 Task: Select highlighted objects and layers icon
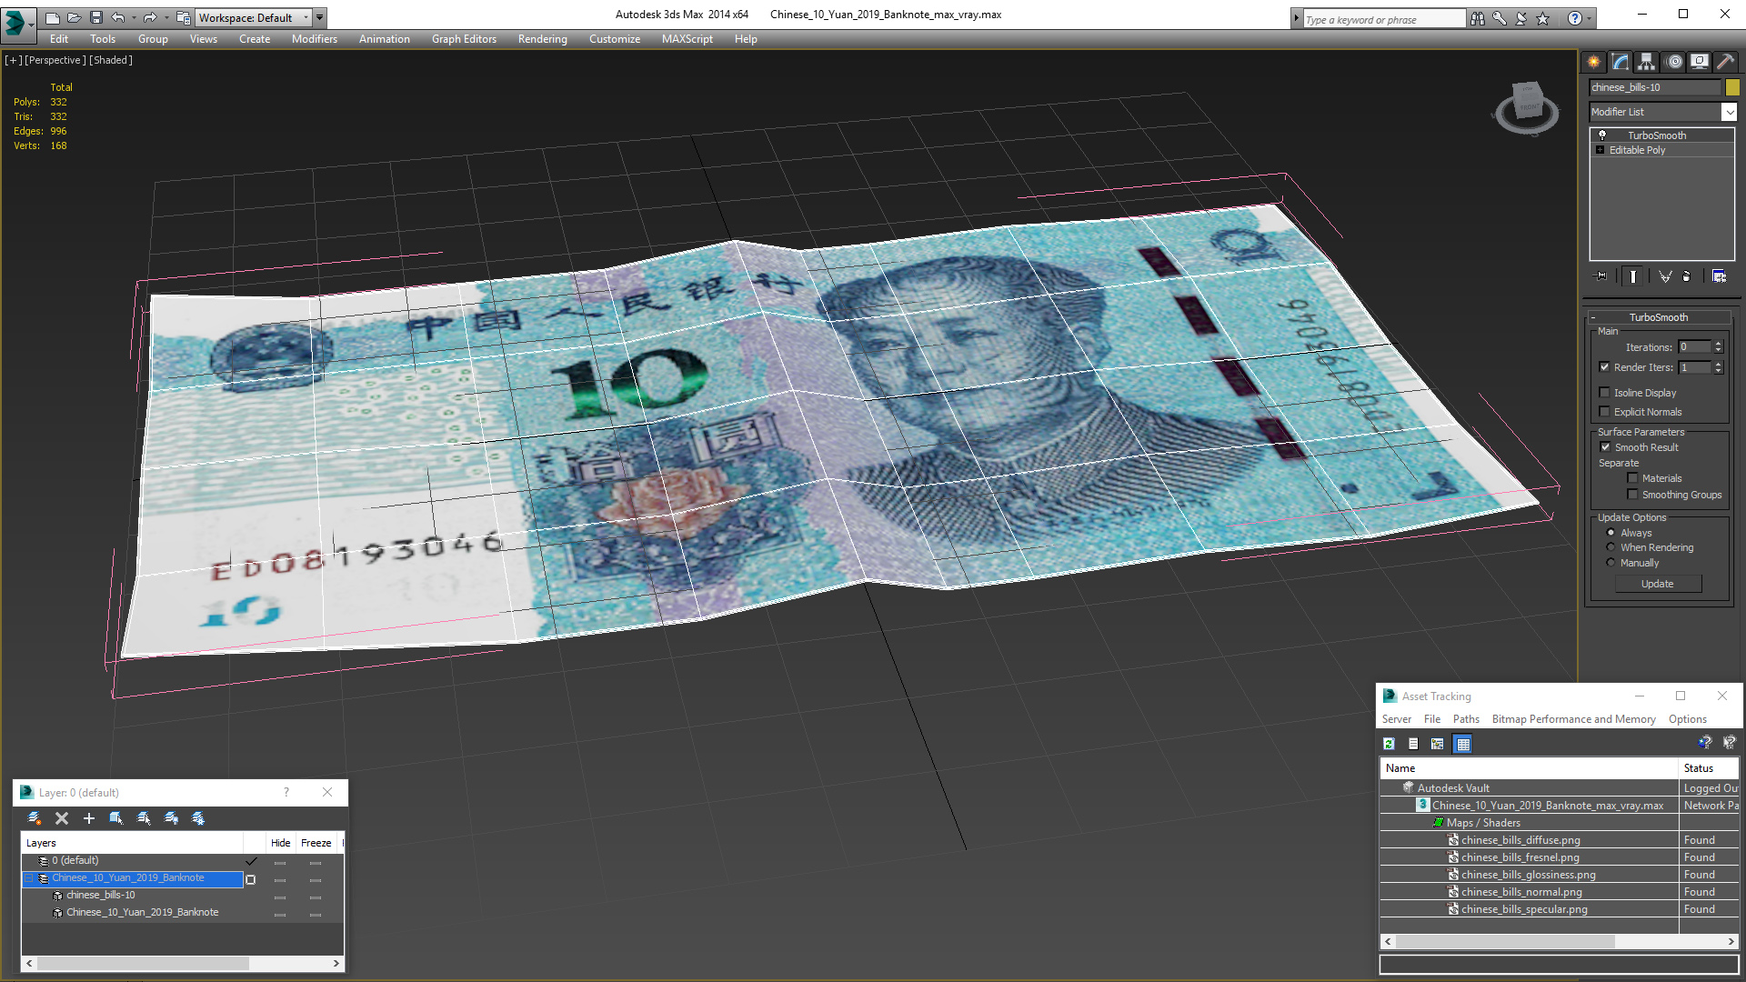point(116,818)
